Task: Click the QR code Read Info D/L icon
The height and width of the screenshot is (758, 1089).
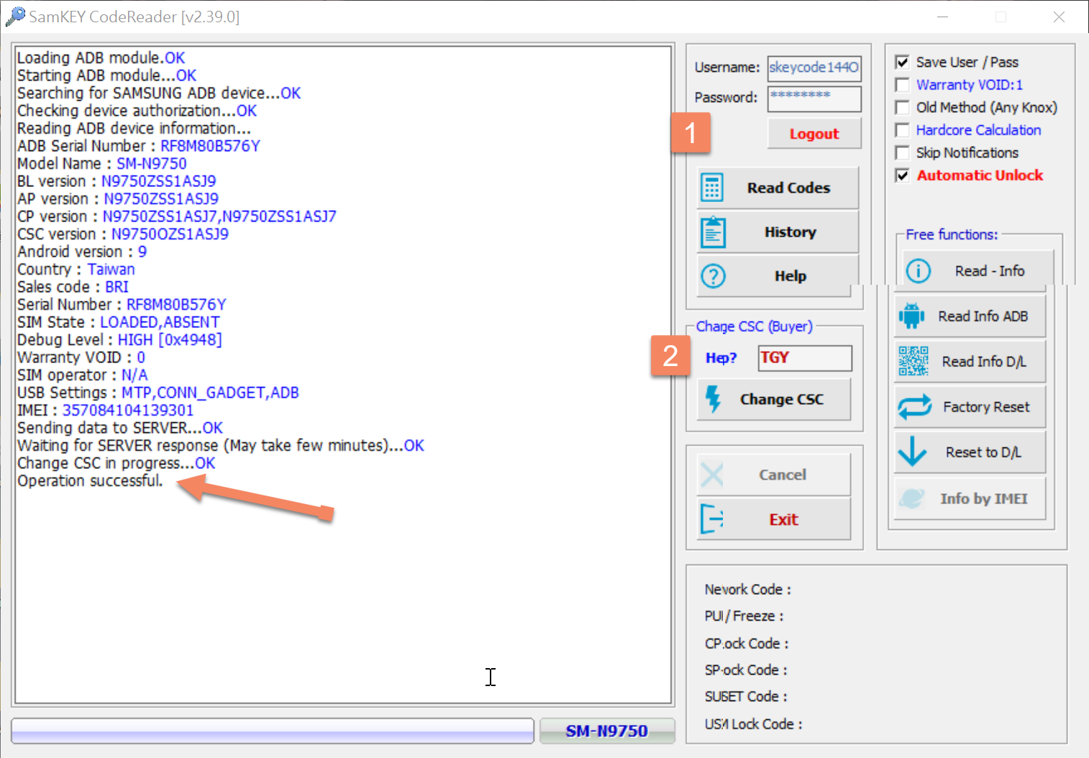Action: click(913, 361)
